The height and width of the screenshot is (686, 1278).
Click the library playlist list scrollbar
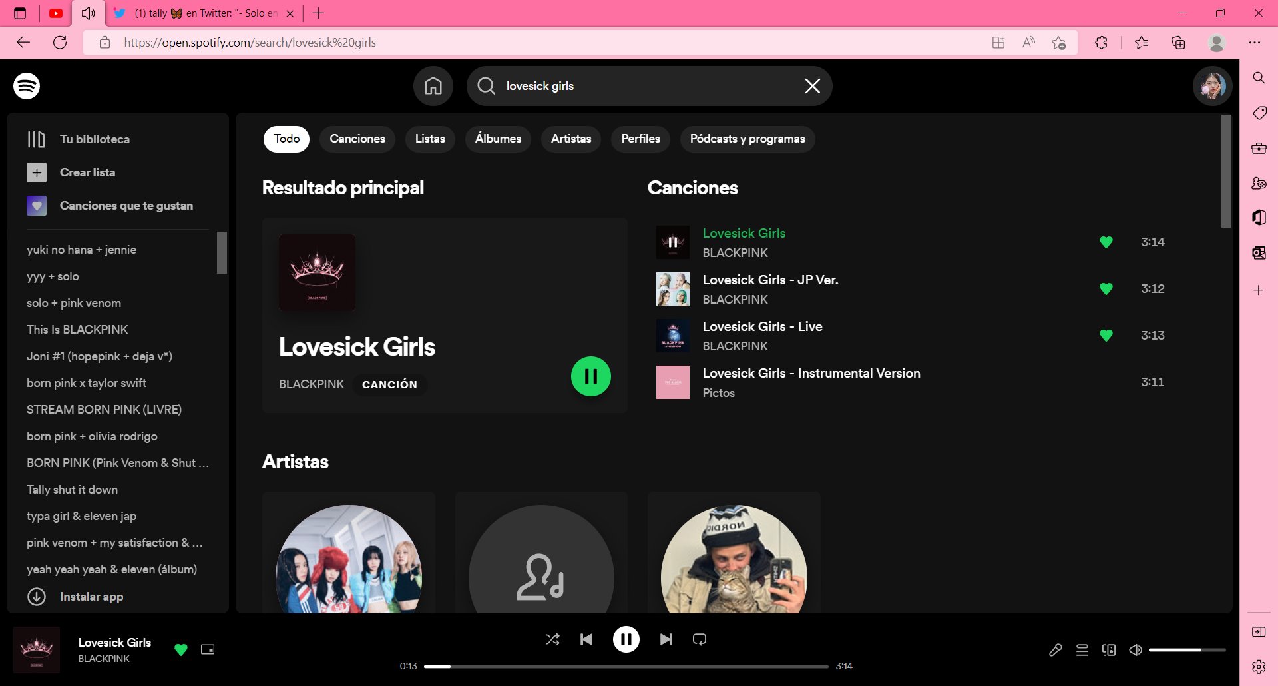tap(222, 253)
